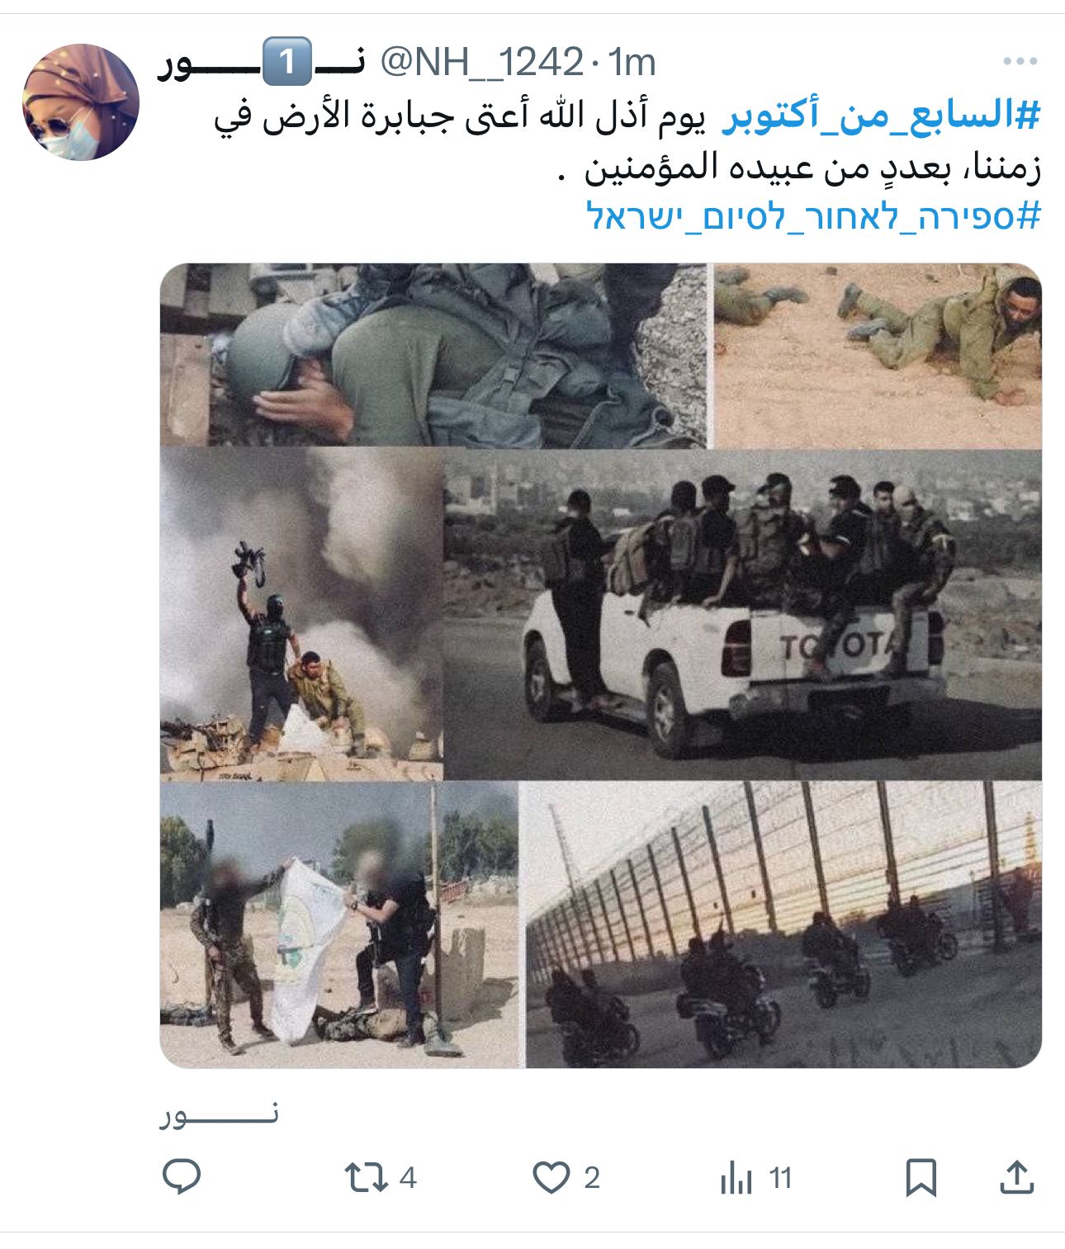Open the reply speech bubble icon
The width and height of the screenshot is (1065, 1249).
point(182,1177)
